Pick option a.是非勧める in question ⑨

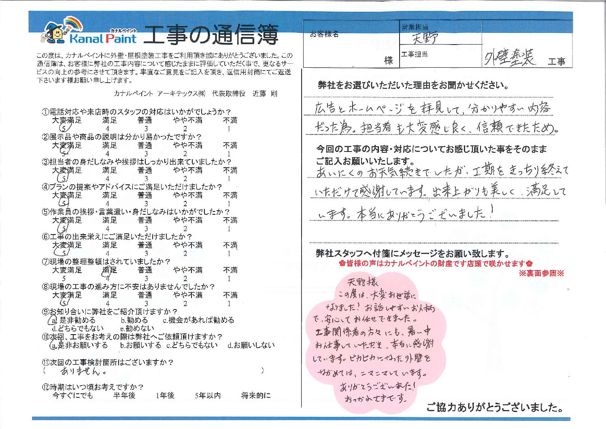point(73,320)
